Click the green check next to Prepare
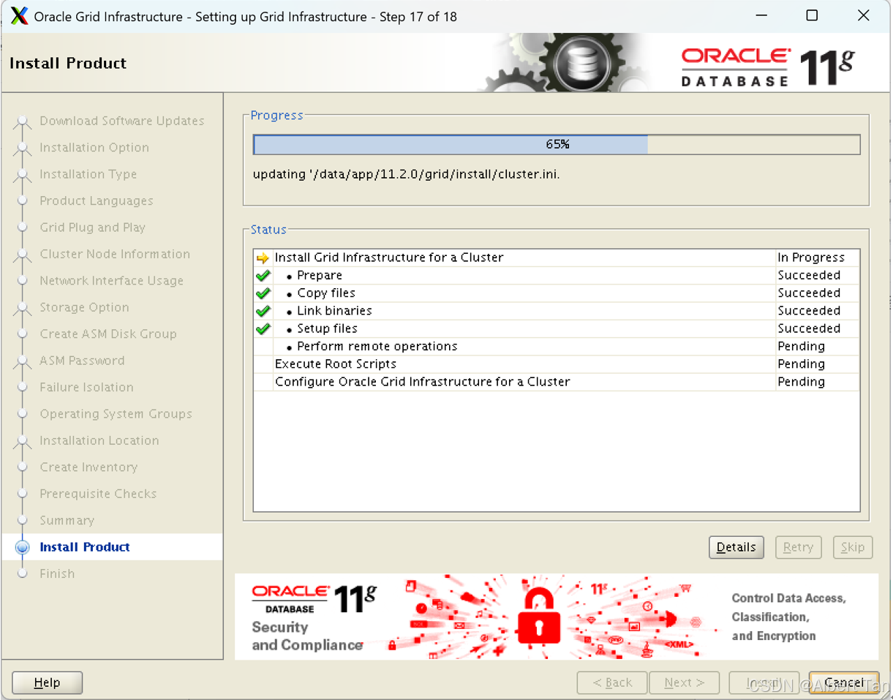Screen dimensions: 893x700 (x=263, y=276)
